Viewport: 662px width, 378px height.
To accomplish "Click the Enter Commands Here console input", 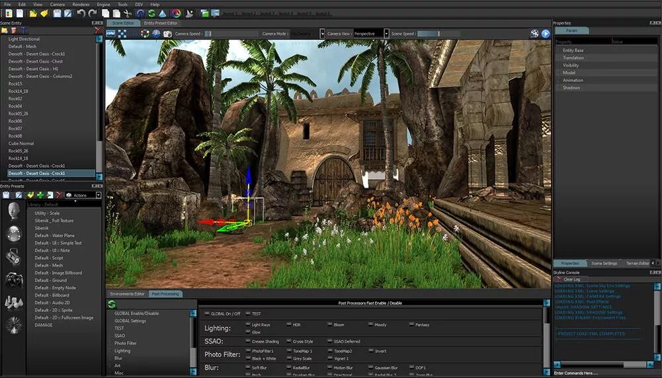I will coord(606,373).
